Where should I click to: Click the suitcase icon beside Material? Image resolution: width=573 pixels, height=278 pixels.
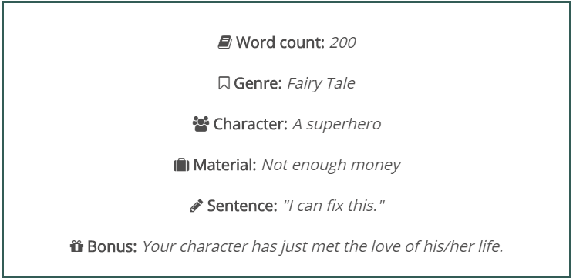tap(181, 165)
